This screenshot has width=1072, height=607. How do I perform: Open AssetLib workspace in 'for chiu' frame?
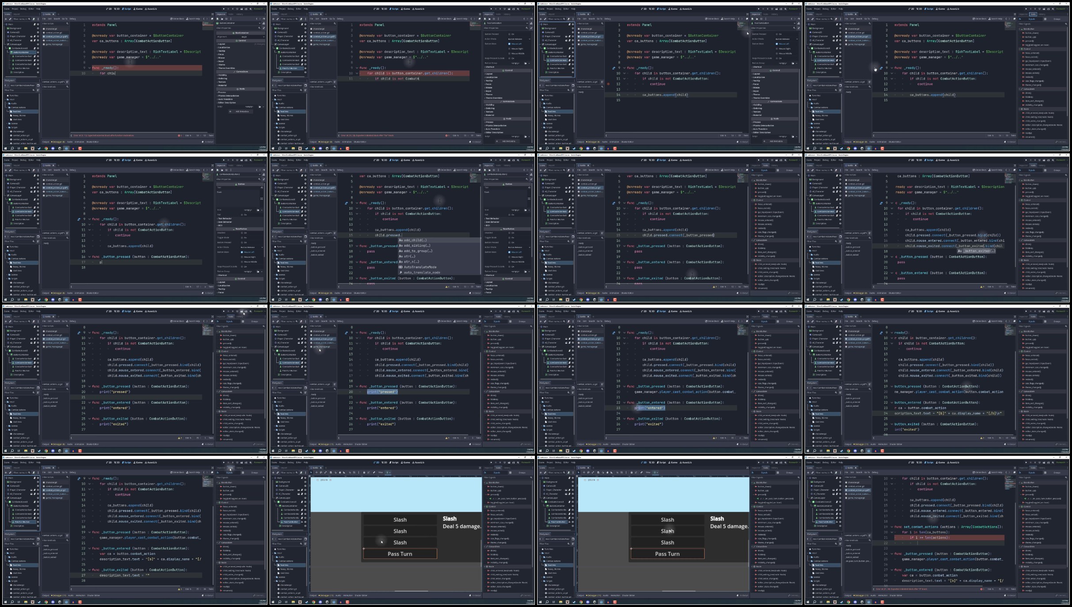pyautogui.click(x=151, y=9)
